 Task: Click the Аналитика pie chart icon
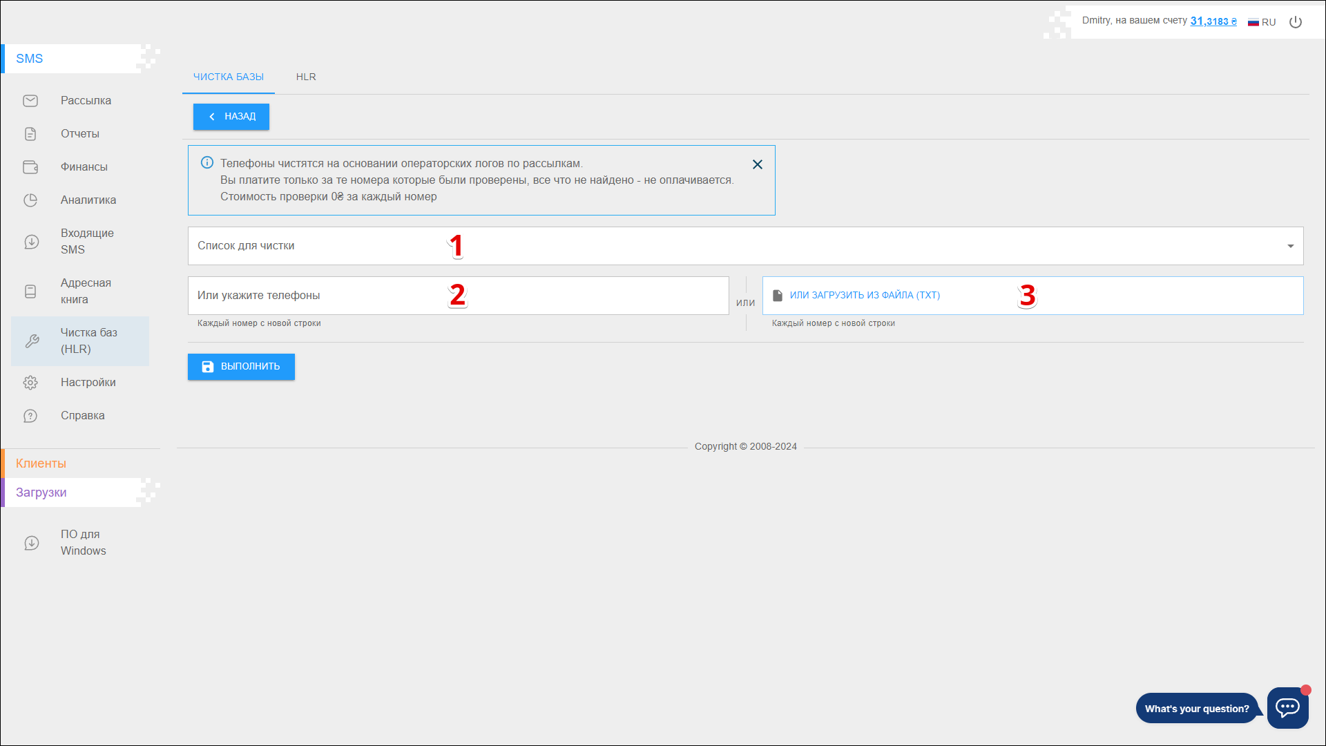[30, 200]
